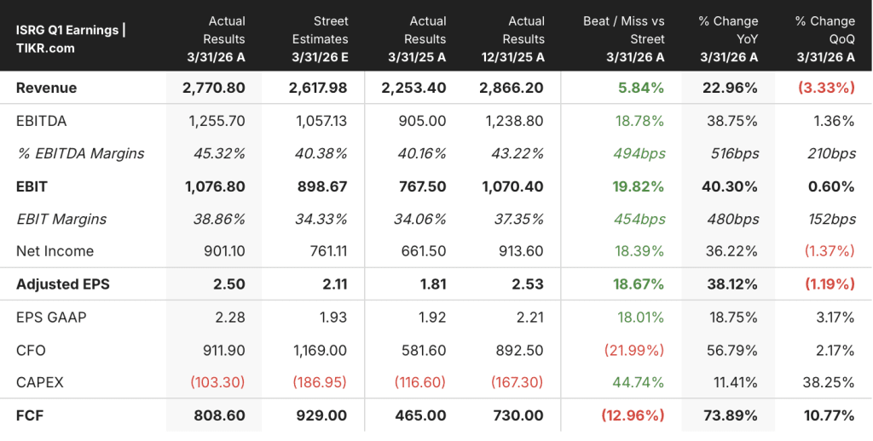This screenshot has width=873, height=441.
Task: Click CFO YoY change 56.79%
Action: pos(731,351)
